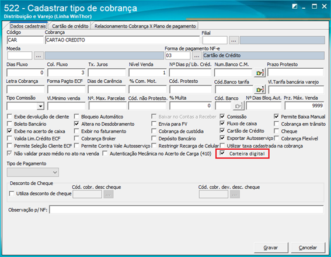Click the Filial code field
The image size is (331, 257).
coord(215,40)
